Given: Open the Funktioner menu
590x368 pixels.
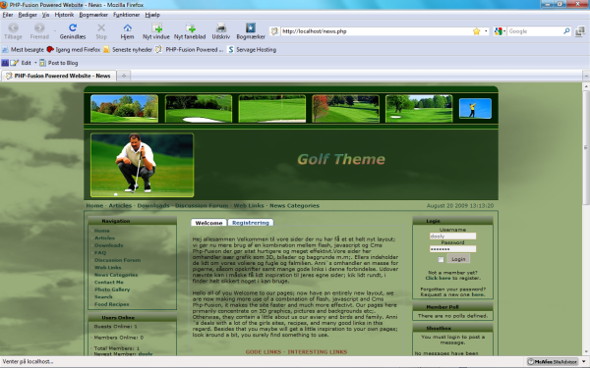Looking at the screenshot, I should [127, 15].
